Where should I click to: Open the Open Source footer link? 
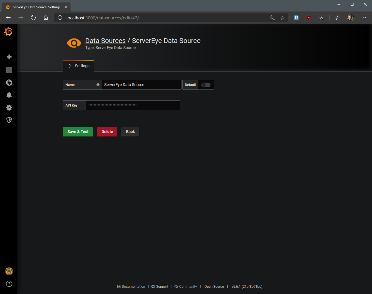point(214,287)
